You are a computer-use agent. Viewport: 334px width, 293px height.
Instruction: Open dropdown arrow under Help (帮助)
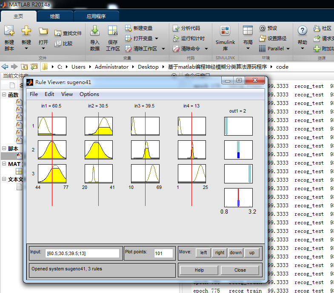click(302, 49)
